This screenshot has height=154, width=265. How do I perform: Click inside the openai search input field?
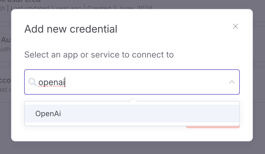point(105,82)
